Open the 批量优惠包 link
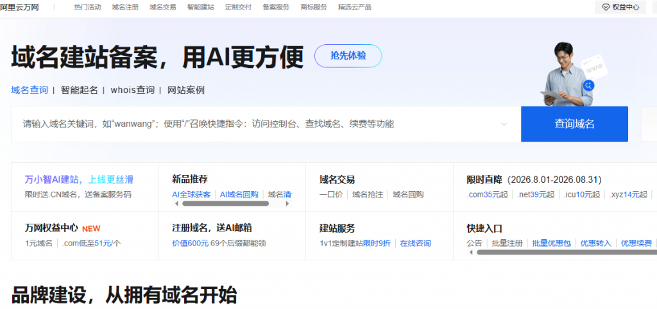 [x=551, y=243]
